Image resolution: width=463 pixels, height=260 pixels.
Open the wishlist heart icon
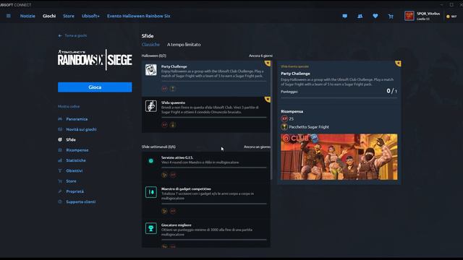click(x=375, y=16)
